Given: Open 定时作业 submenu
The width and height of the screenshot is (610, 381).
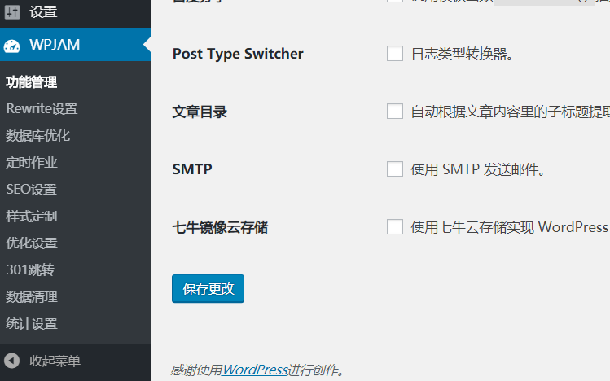Looking at the screenshot, I should 32,163.
